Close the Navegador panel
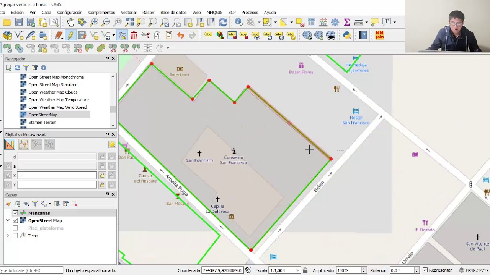This screenshot has height=275, width=490. point(113,58)
